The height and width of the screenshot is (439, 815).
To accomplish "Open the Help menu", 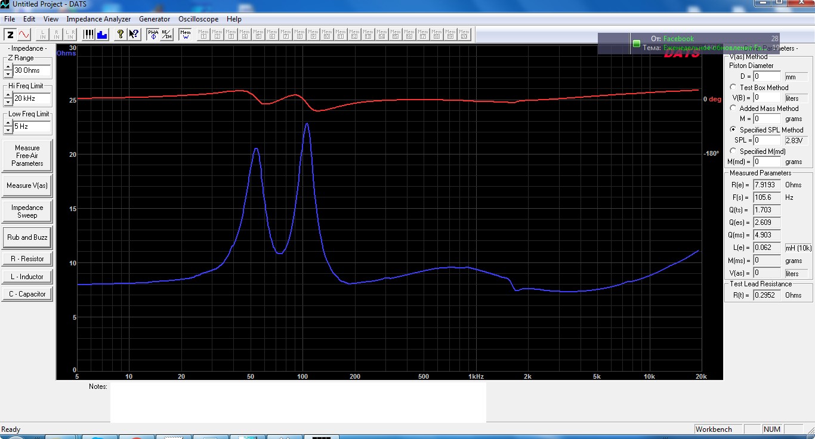I will 234,19.
